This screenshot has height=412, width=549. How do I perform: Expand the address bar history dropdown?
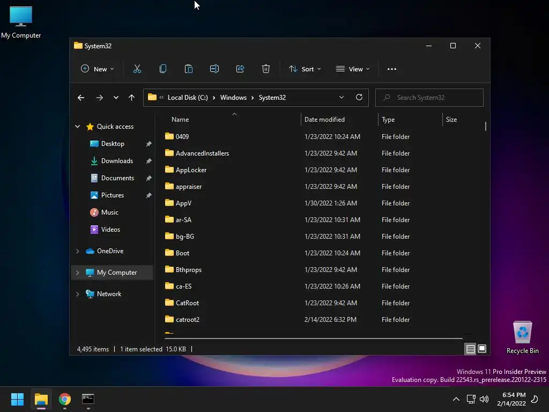342,98
